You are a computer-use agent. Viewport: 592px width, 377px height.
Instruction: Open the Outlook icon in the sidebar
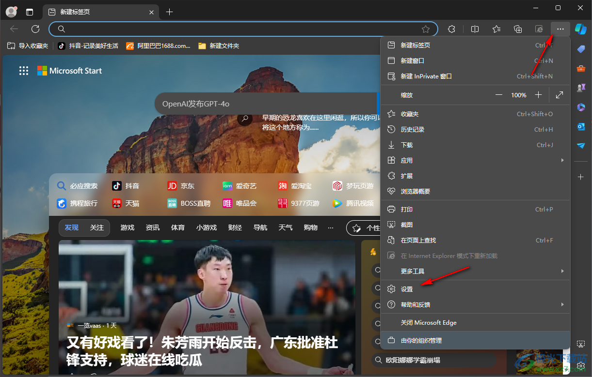(x=581, y=126)
